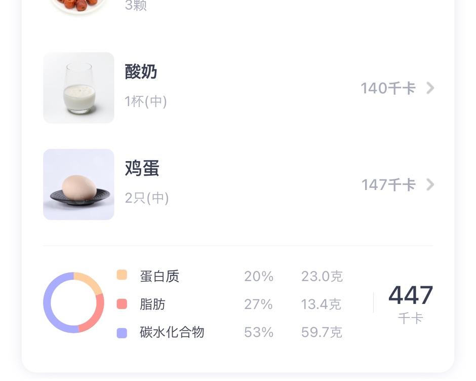The width and height of the screenshot is (476, 381).
Task: Select the 酸奶 item name
Action: (142, 72)
